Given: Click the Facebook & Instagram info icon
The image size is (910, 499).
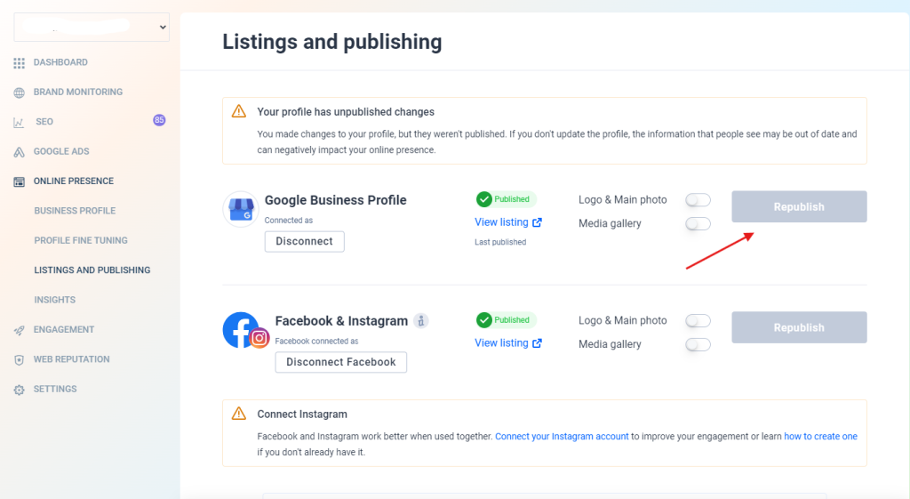Looking at the screenshot, I should [422, 321].
